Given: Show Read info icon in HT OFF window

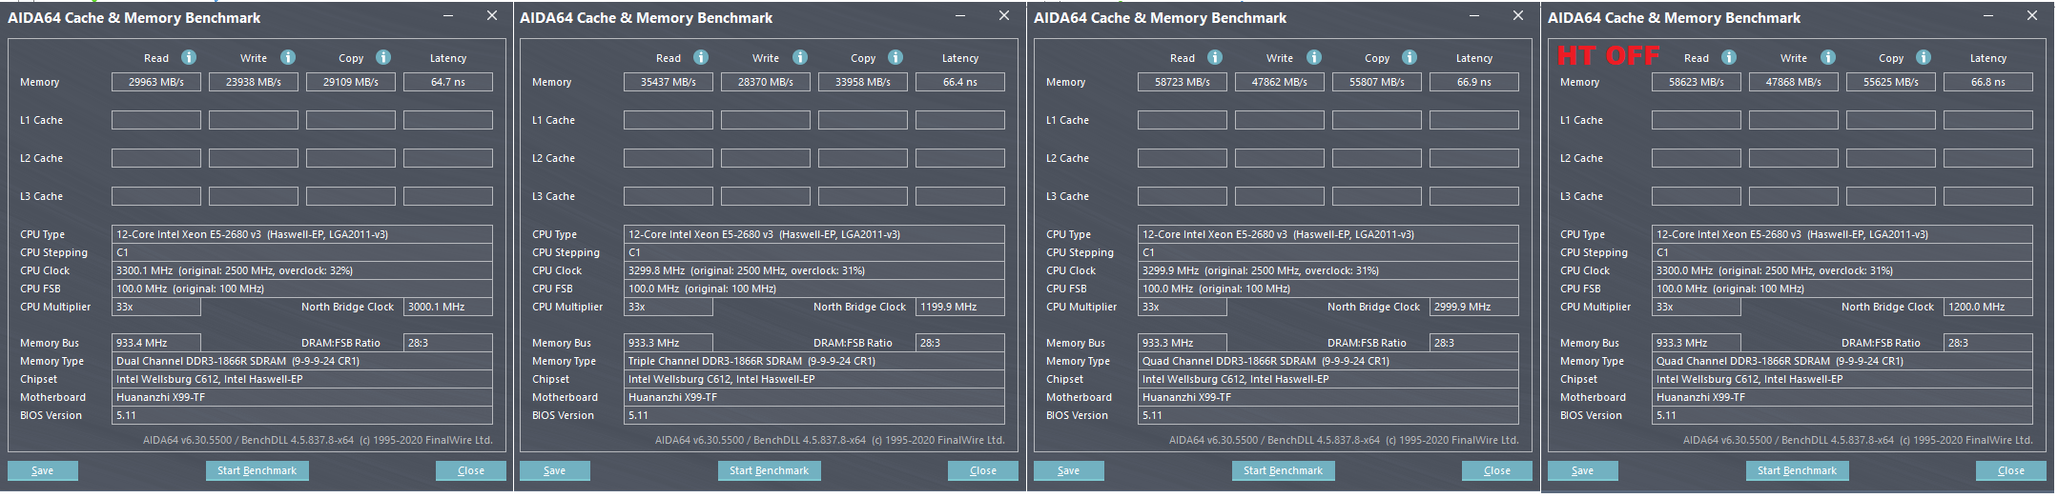Looking at the screenshot, I should pos(1729,57).
